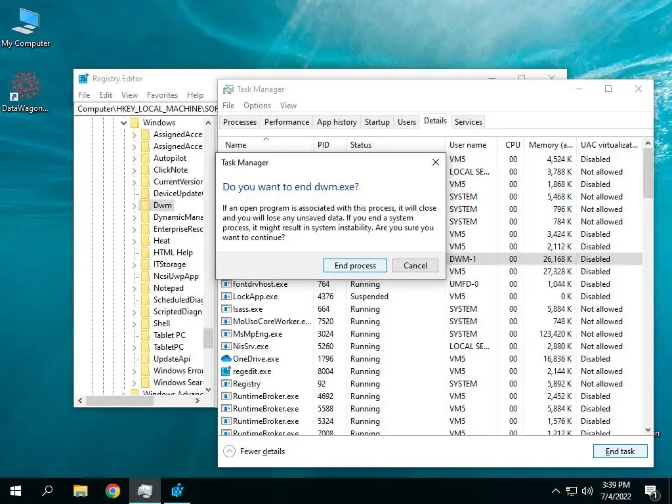Viewport: 672px width, 504px height.
Task: Click the Dwm folder icon in registry tree
Action: [x=146, y=205]
